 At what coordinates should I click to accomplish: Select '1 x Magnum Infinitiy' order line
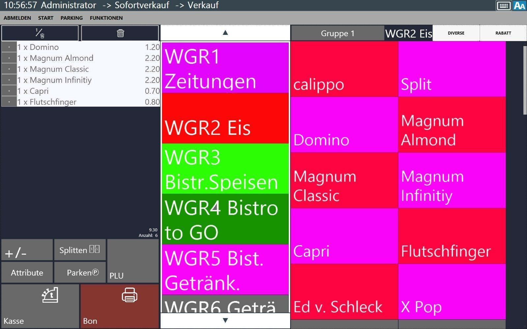pyautogui.click(x=88, y=80)
